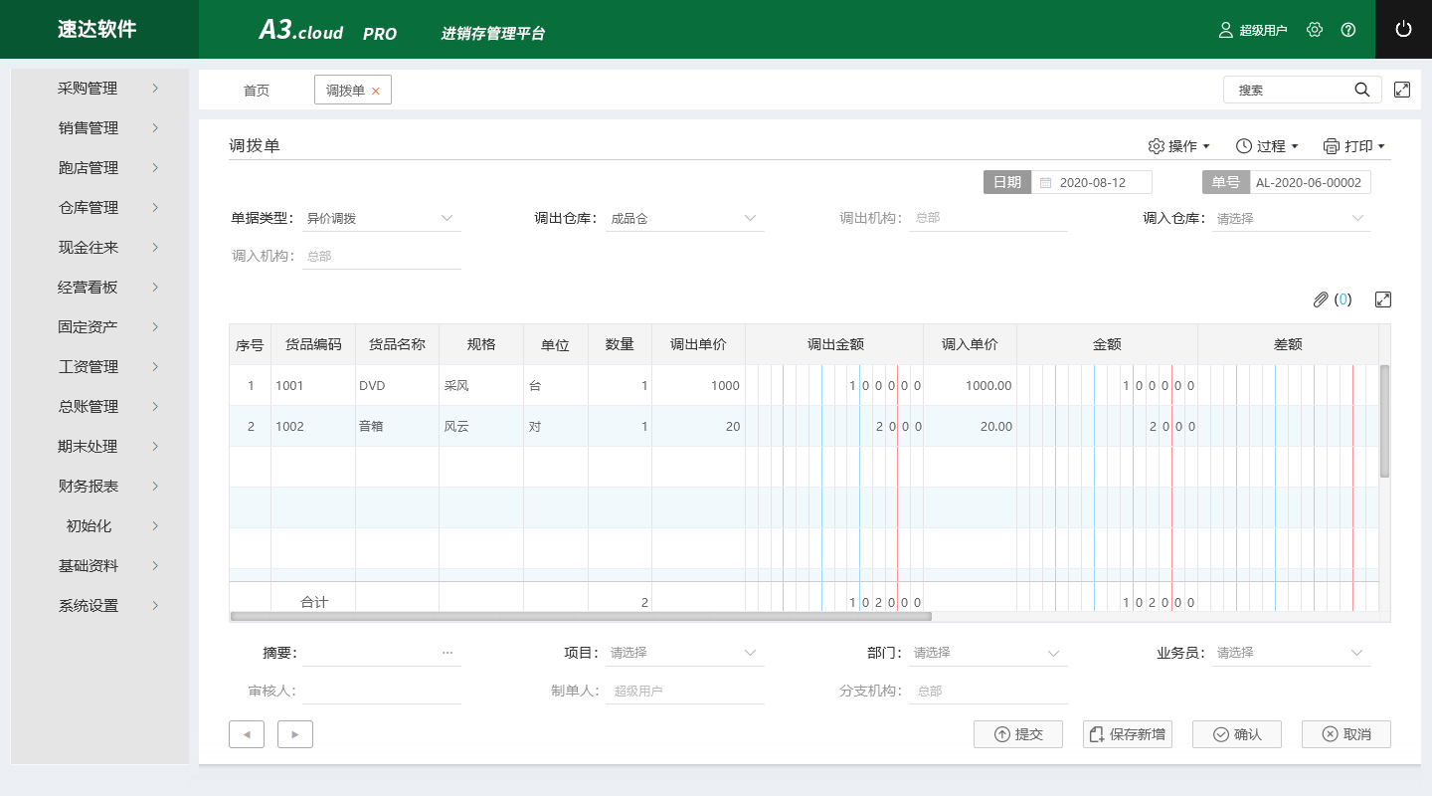Click the 保存新增 button

click(1128, 734)
